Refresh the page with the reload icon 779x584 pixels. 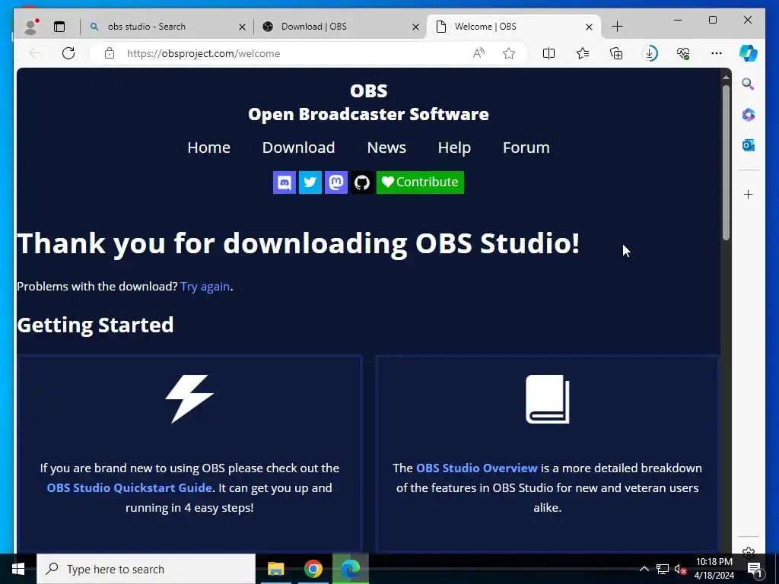[x=68, y=53]
